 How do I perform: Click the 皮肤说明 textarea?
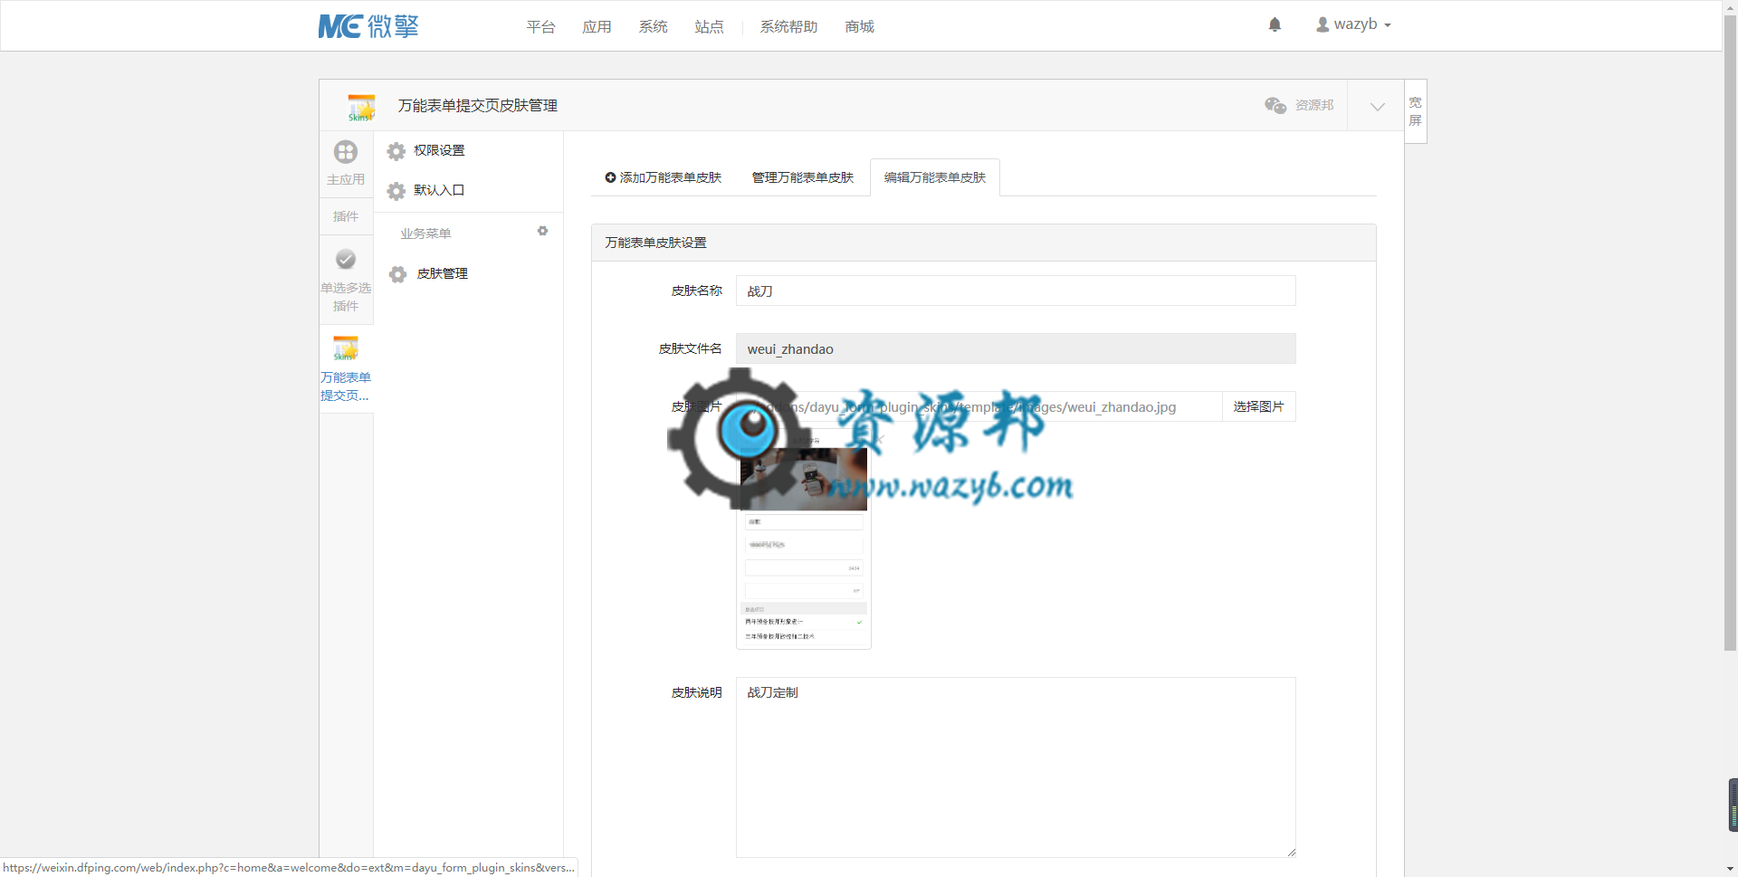[x=1016, y=767]
